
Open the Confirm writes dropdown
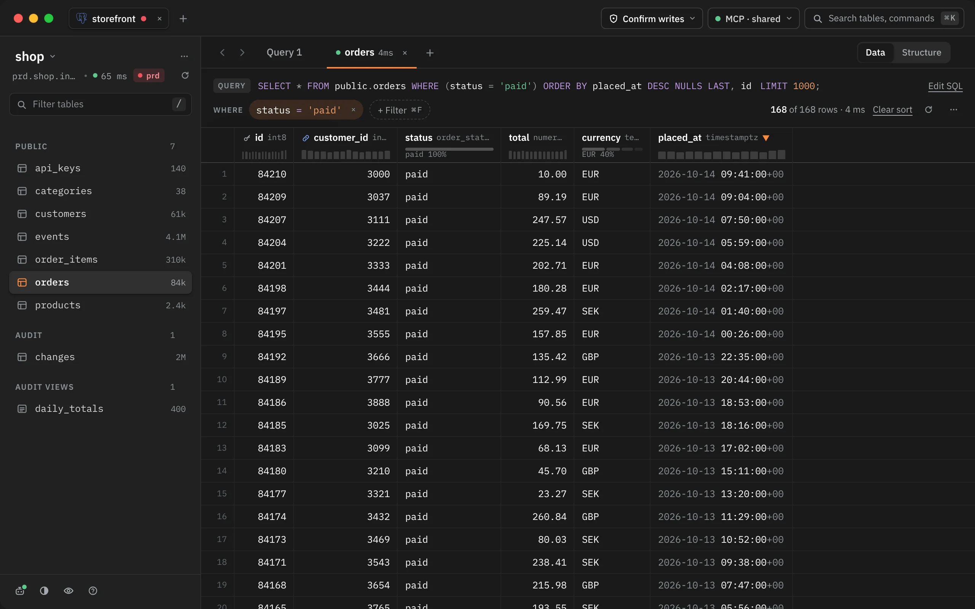click(x=652, y=19)
